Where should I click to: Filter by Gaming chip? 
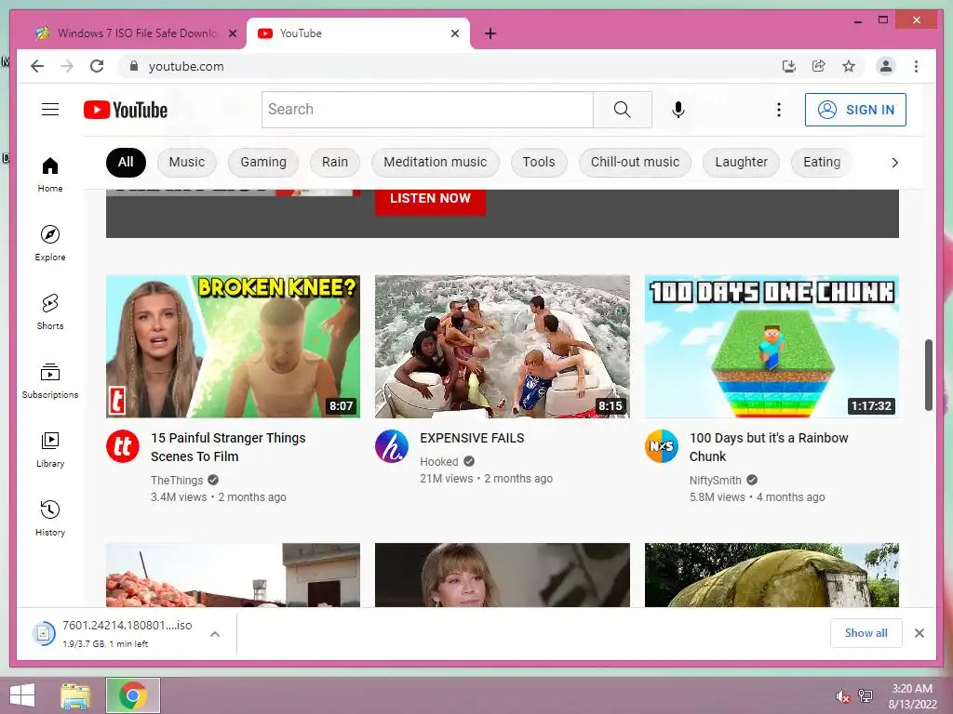263,162
